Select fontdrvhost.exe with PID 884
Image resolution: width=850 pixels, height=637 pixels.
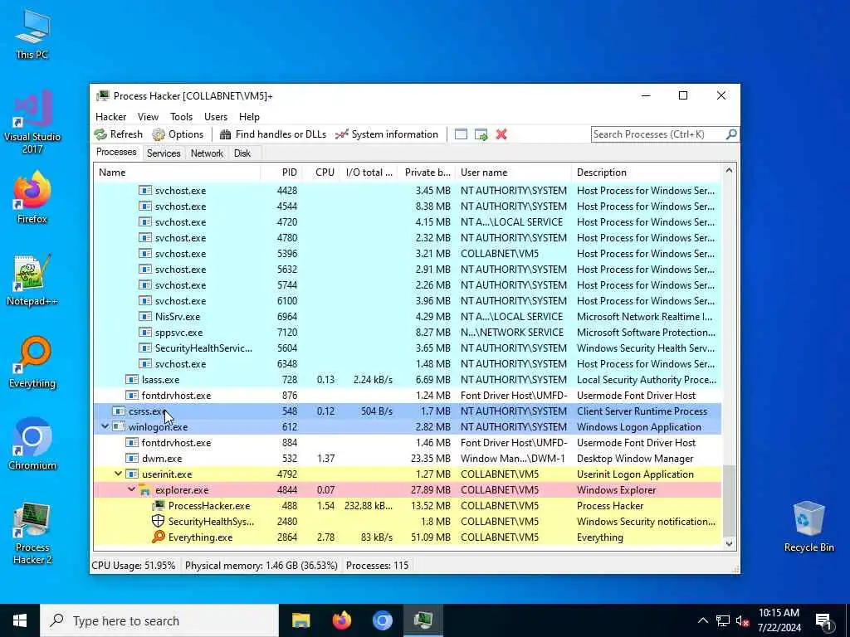[408, 443]
